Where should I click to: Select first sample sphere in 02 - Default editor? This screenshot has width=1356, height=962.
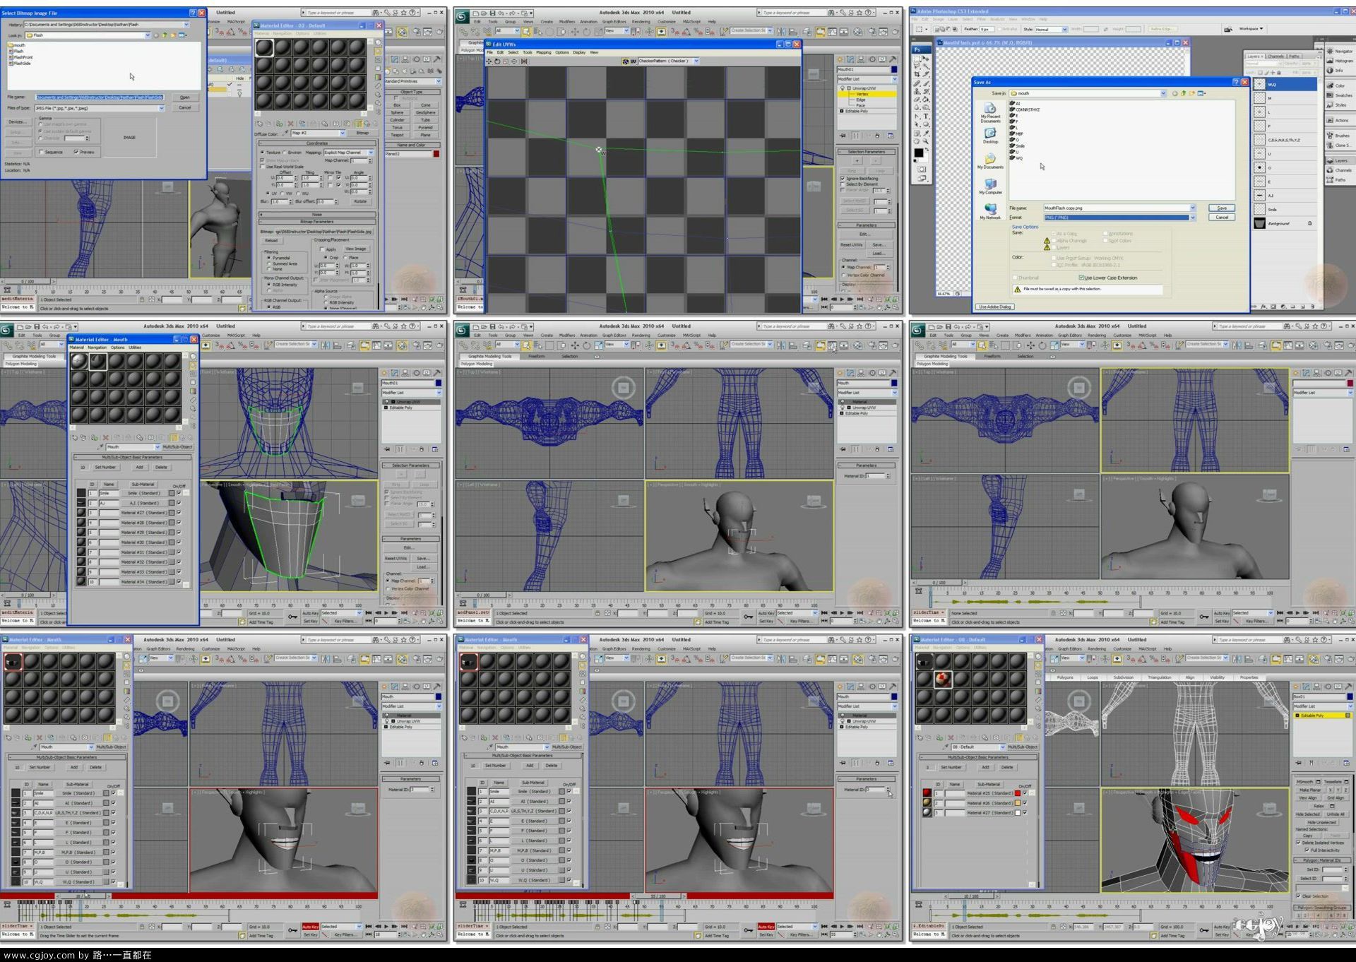[x=264, y=47]
